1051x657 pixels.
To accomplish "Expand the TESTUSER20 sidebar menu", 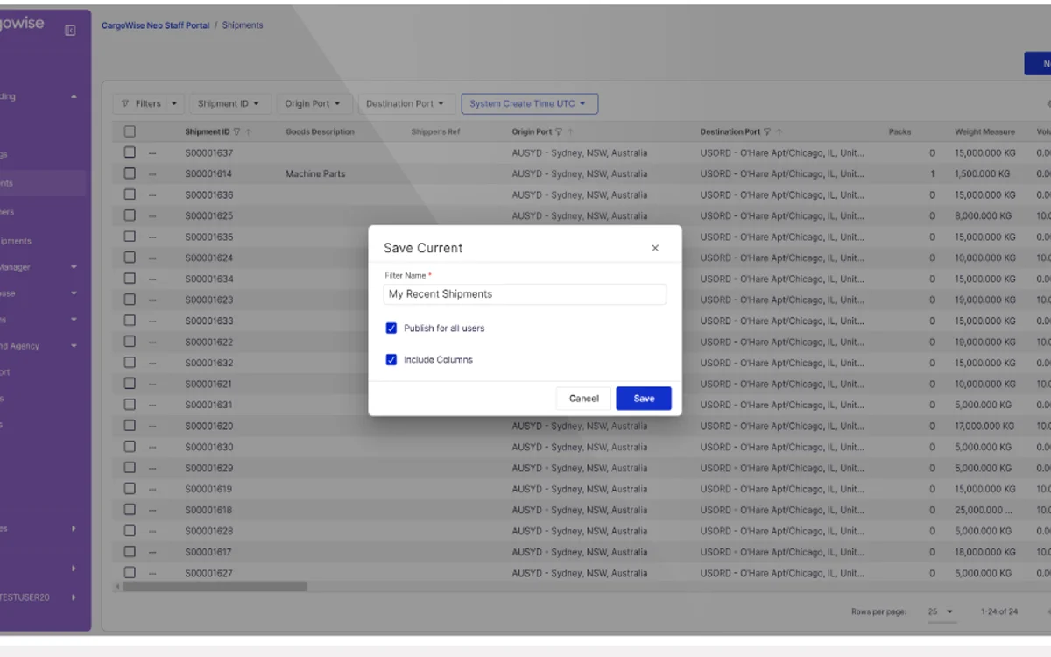I will [x=74, y=597].
